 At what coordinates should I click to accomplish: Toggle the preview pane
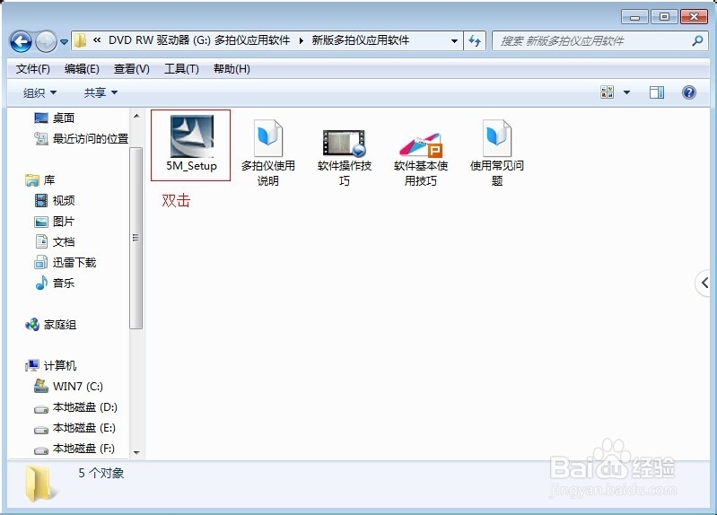click(x=657, y=92)
